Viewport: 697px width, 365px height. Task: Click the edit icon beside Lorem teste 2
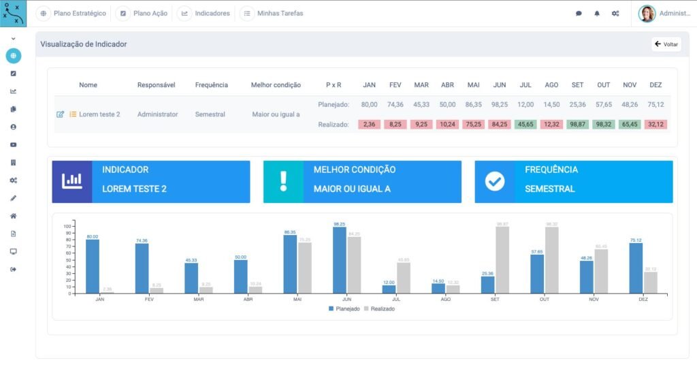point(61,114)
